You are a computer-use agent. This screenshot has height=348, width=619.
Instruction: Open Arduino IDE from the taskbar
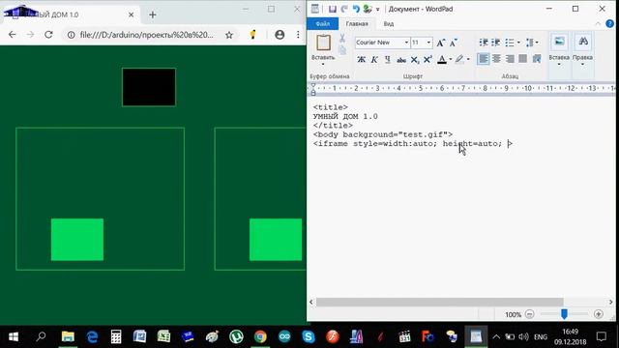(284, 336)
